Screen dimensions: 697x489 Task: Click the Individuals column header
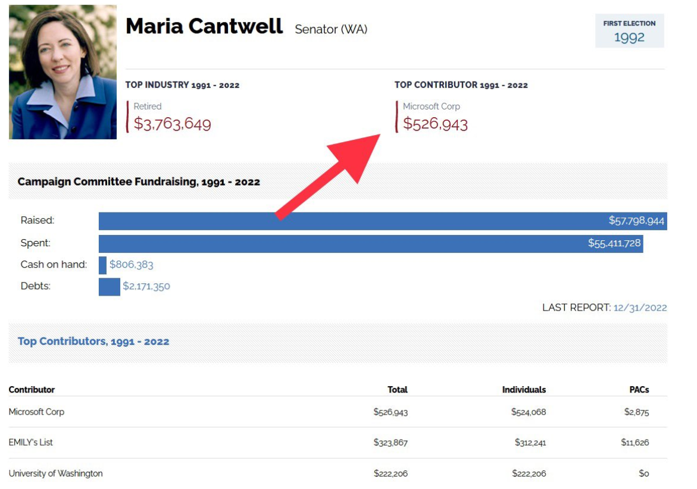pyautogui.click(x=524, y=390)
